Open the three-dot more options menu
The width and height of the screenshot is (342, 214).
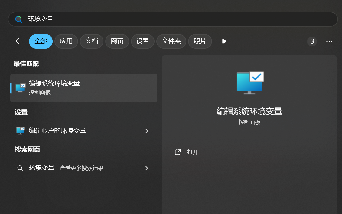(x=329, y=41)
